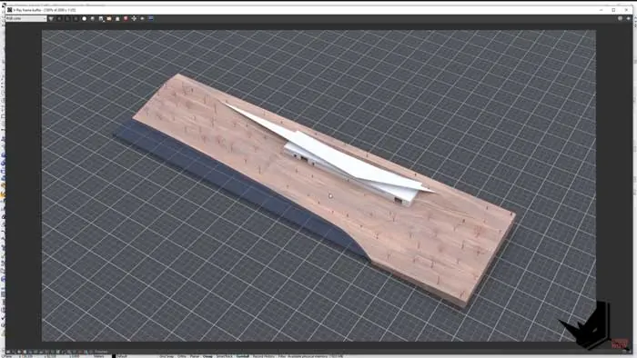Toggle SmartTrack in the status bar

click(x=224, y=356)
